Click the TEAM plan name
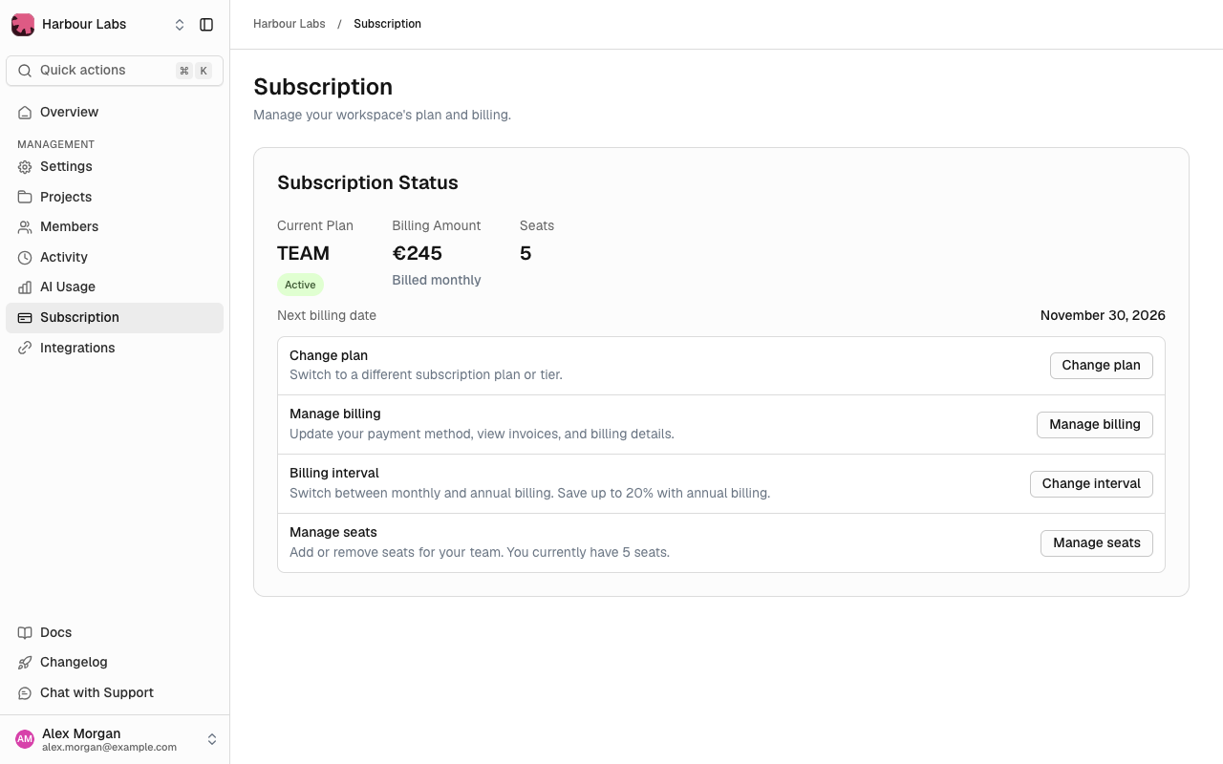 click(x=303, y=254)
